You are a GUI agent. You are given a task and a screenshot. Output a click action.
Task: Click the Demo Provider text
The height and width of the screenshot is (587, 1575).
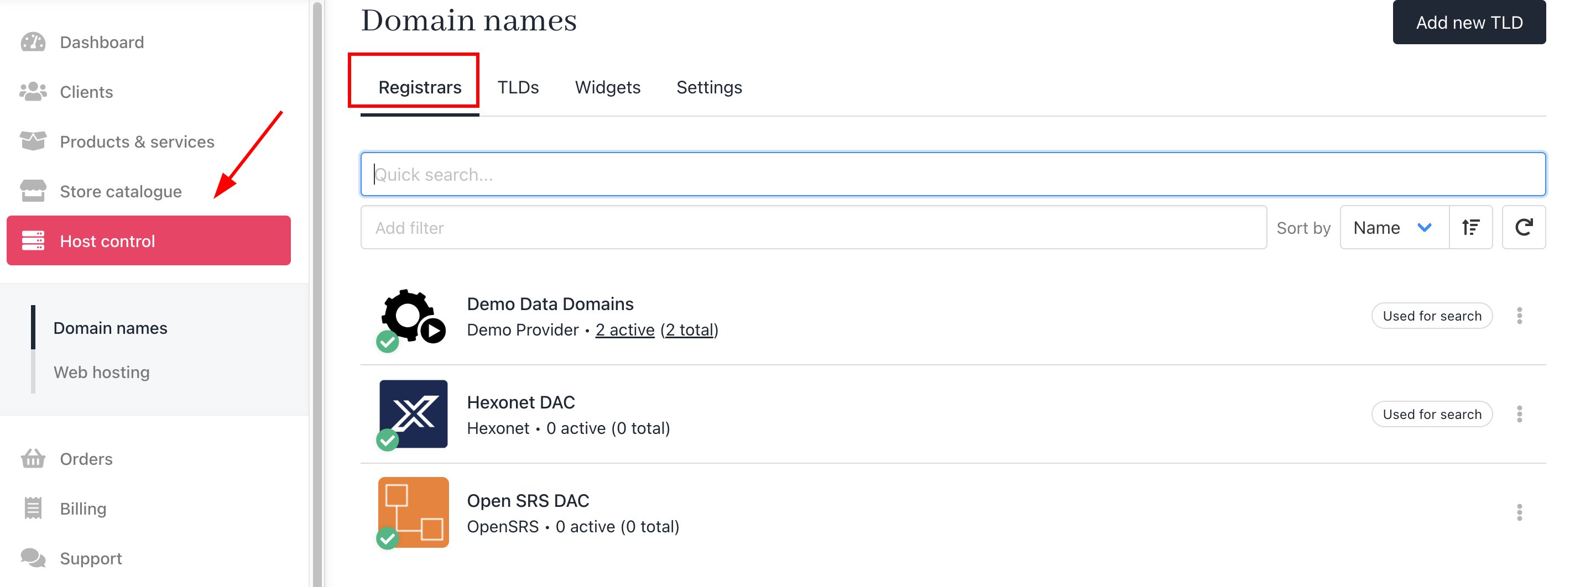(x=522, y=330)
